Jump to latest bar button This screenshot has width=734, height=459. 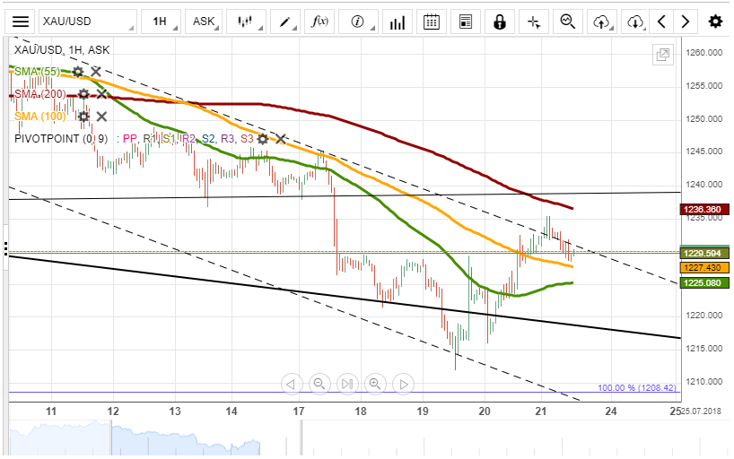(347, 384)
